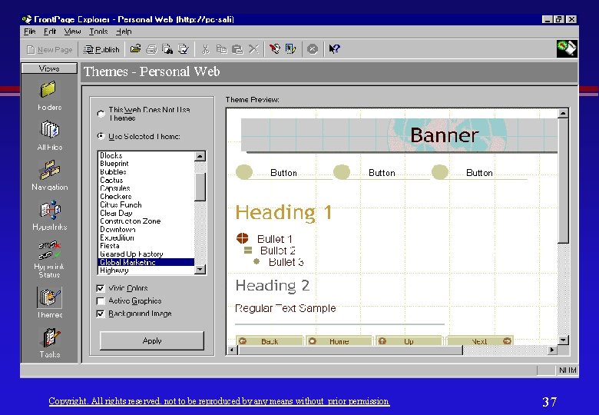Image resolution: width=599 pixels, height=415 pixels.
Task: Open the Navigation view
Action: click(50, 175)
